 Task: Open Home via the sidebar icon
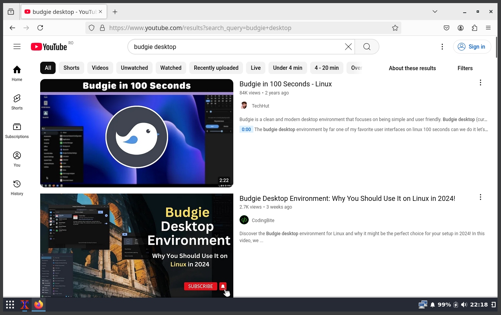point(17,73)
